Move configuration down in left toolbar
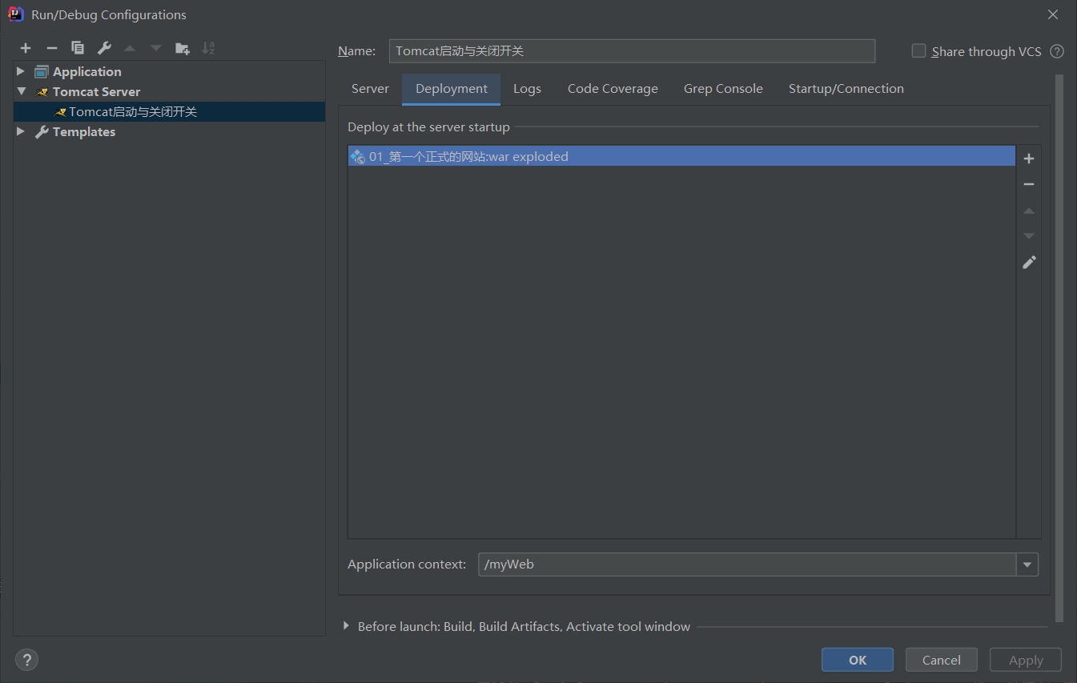The height and width of the screenshot is (683, 1077). point(156,48)
